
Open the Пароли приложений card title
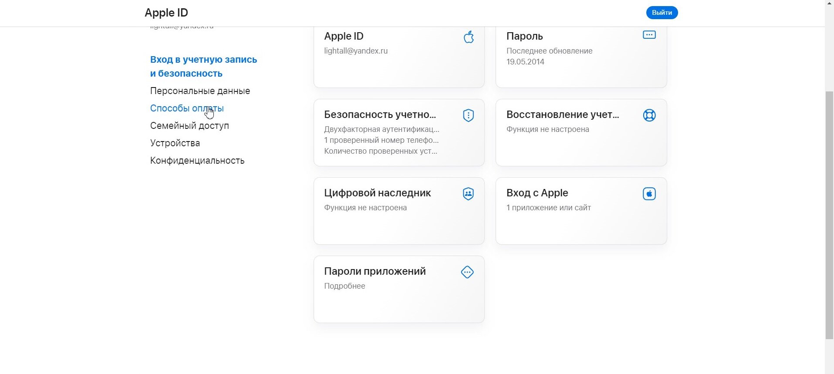point(375,271)
